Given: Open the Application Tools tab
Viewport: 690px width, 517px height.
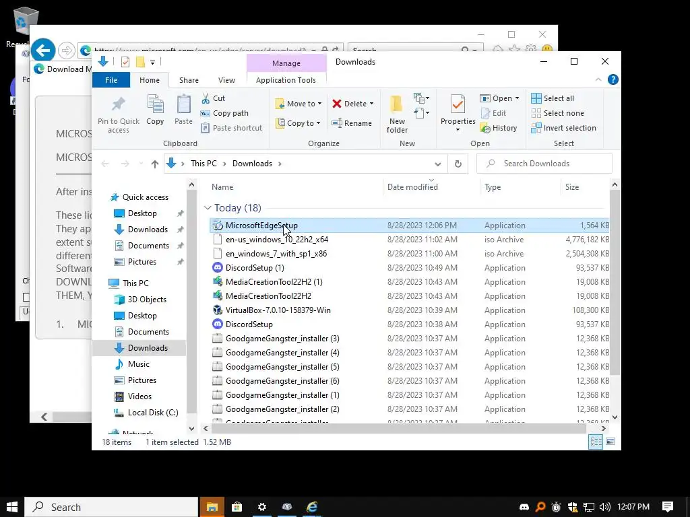Looking at the screenshot, I should tap(286, 80).
